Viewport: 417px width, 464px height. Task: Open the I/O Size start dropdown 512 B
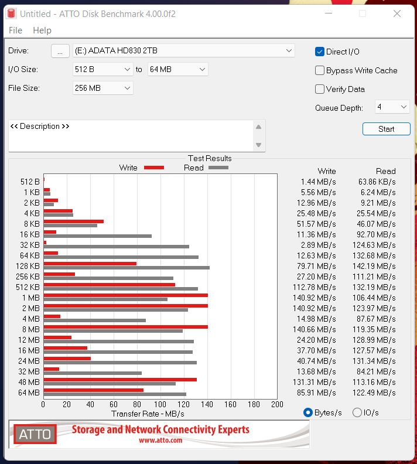point(102,69)
